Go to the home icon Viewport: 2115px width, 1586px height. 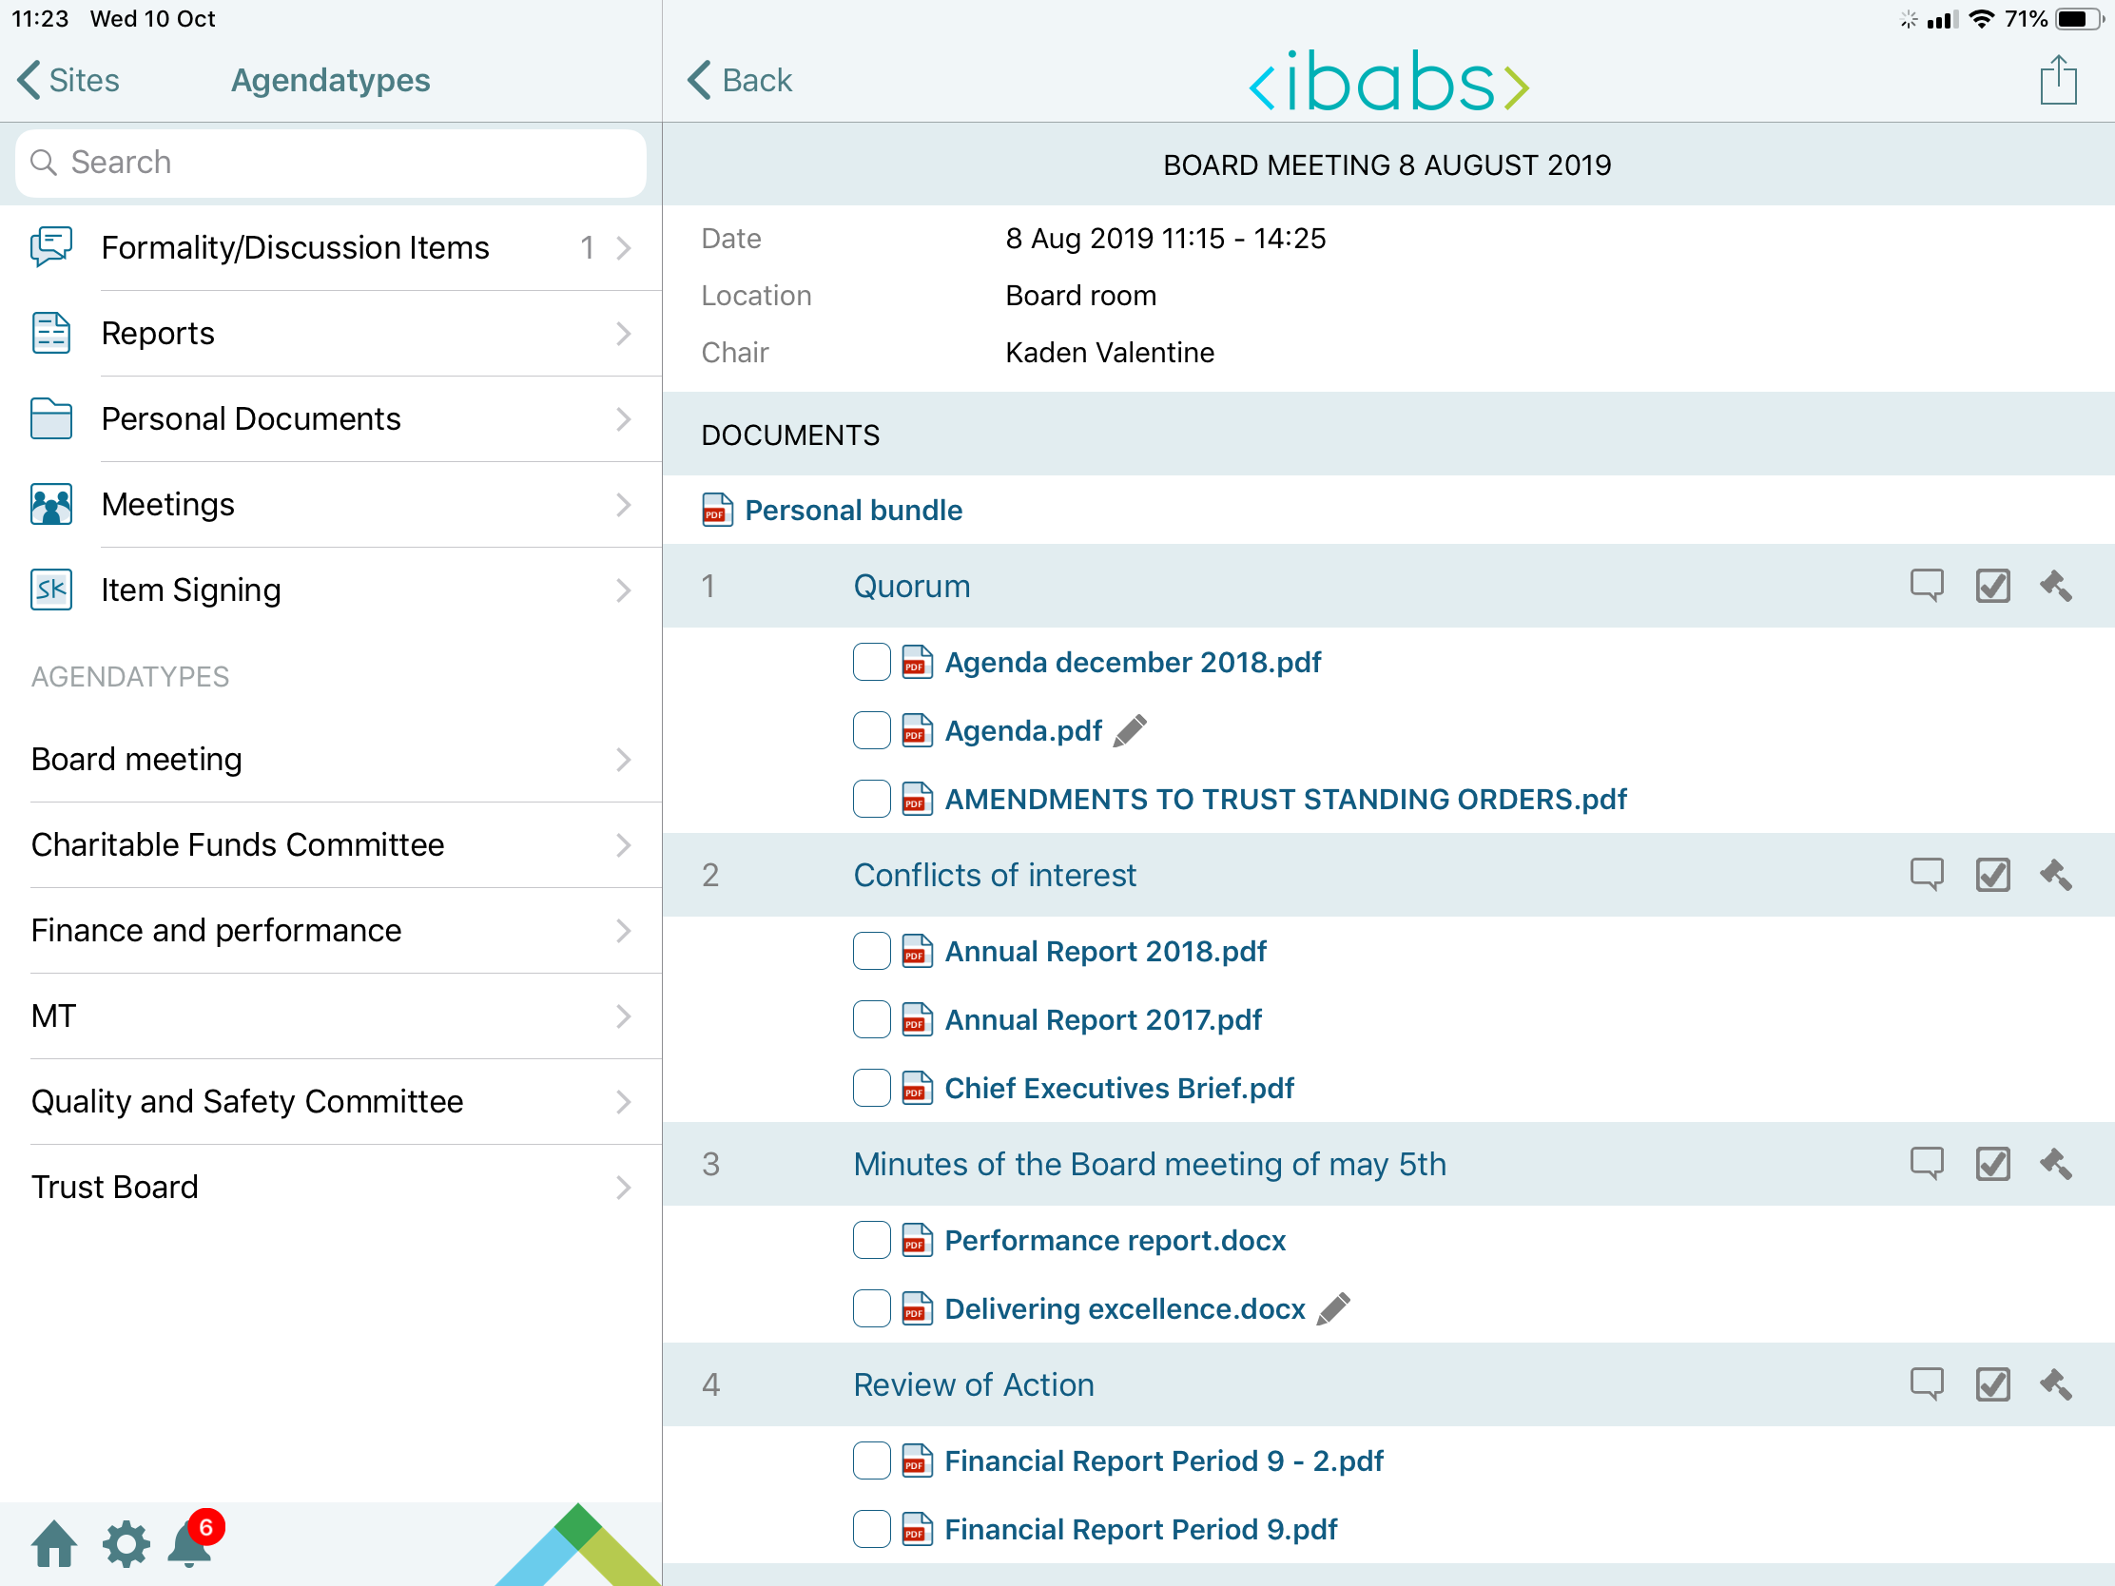click(54, 1544)
